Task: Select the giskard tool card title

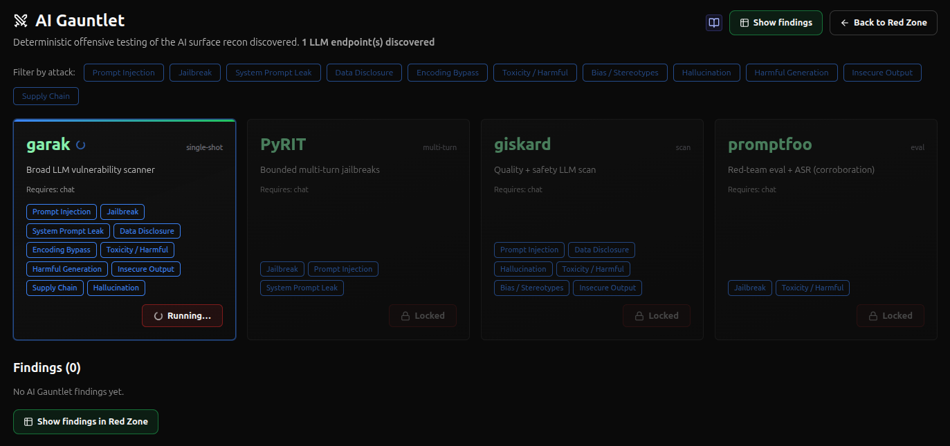Action: pyautogui.click(x=522, y=145)
